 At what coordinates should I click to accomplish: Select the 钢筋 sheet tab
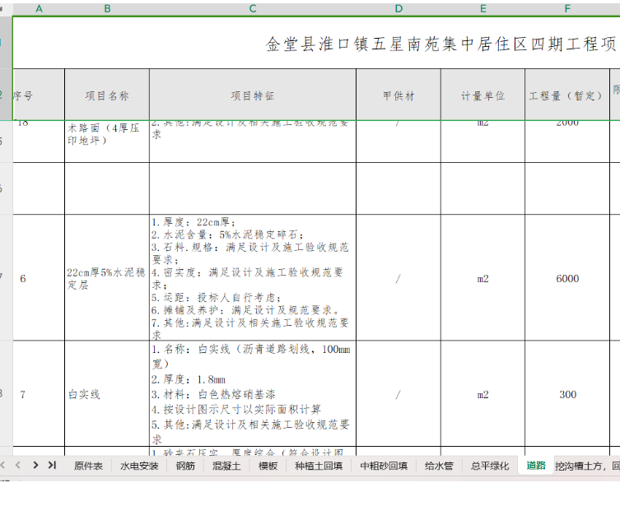click(x=186, y=466)
